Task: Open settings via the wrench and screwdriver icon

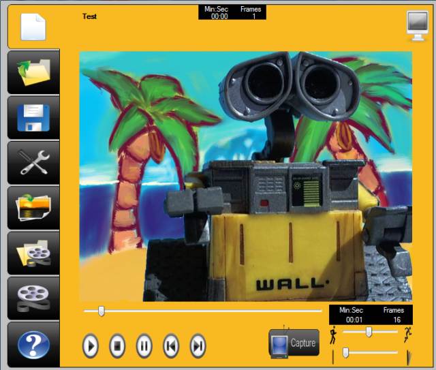Action: [x=33, y=163]
